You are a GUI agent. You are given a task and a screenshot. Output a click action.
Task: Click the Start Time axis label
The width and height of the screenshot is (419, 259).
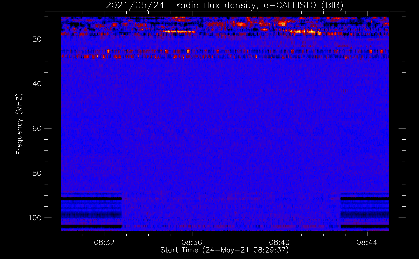[x=225, y=250]
